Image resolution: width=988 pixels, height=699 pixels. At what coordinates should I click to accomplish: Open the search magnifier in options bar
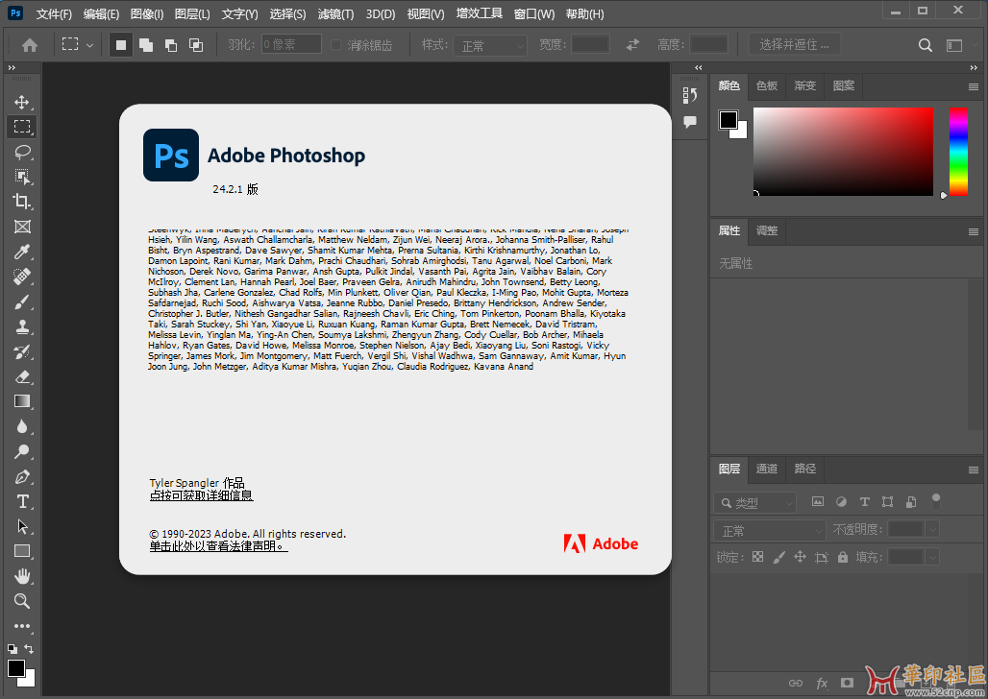pos(925,45)
